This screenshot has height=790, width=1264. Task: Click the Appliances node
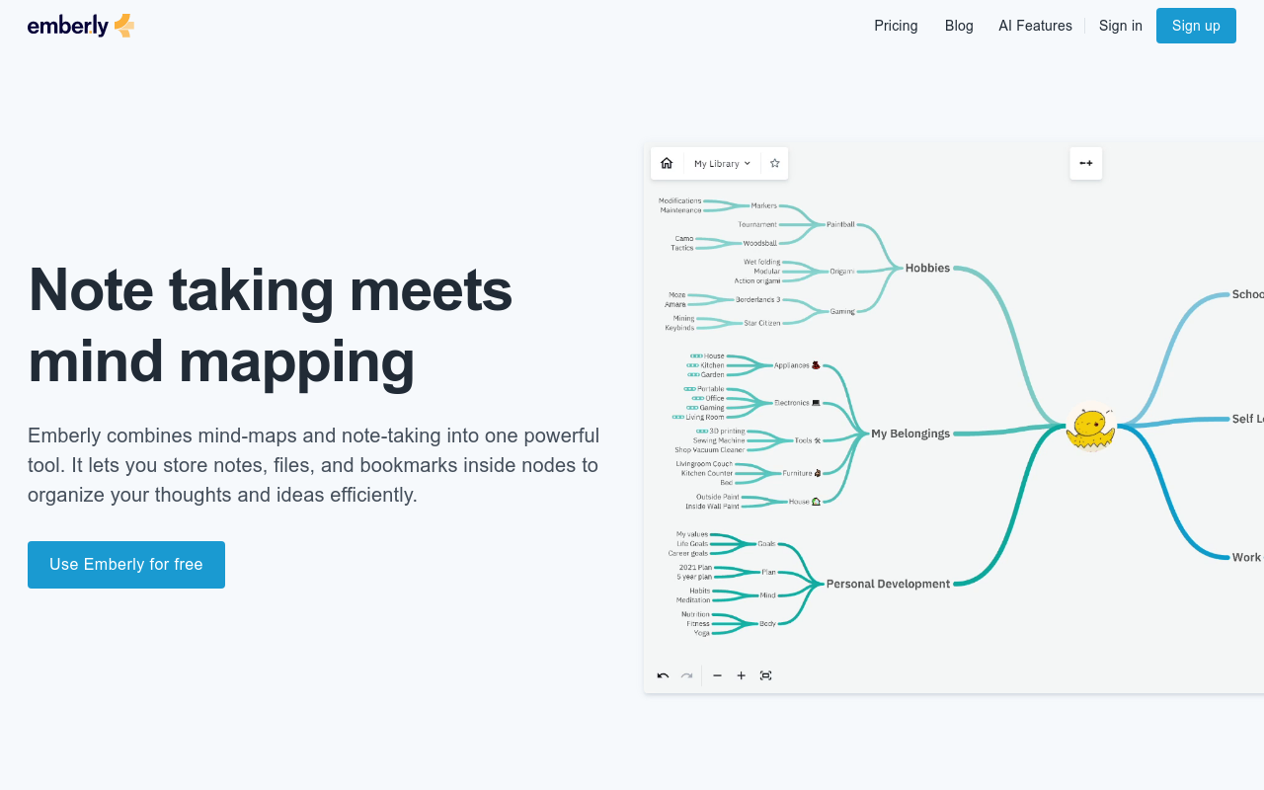click(x=797, y=364)
